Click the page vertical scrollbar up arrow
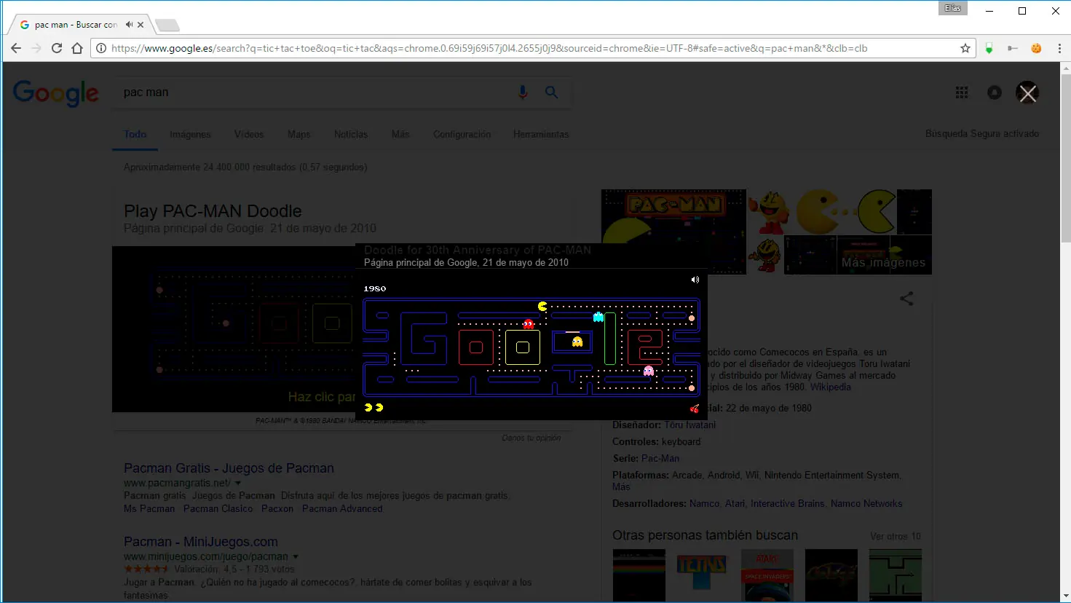 [1066, 68]
